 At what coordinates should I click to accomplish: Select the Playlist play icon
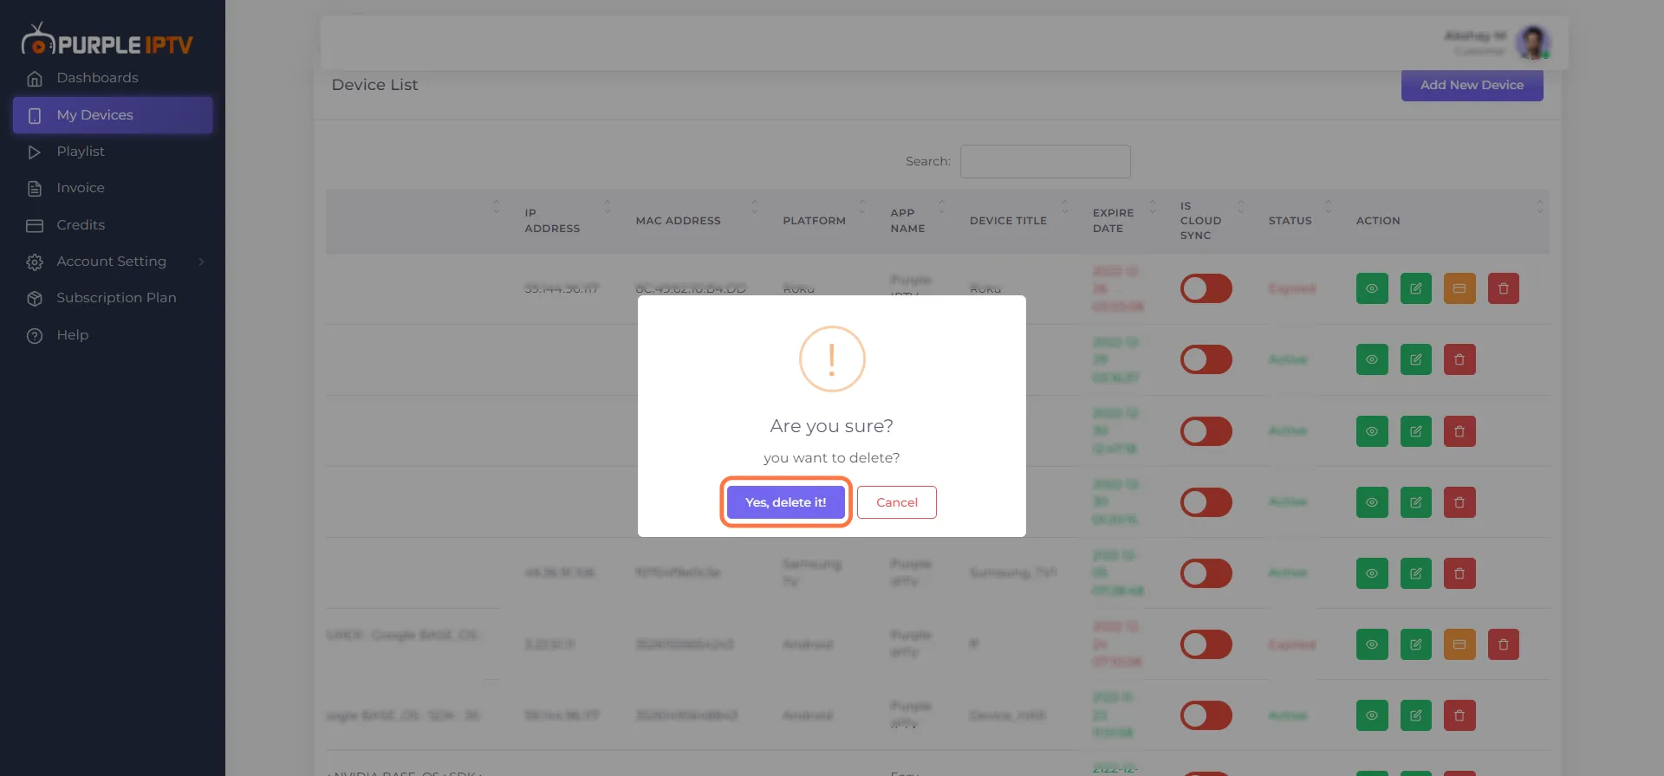click(35, 152)
